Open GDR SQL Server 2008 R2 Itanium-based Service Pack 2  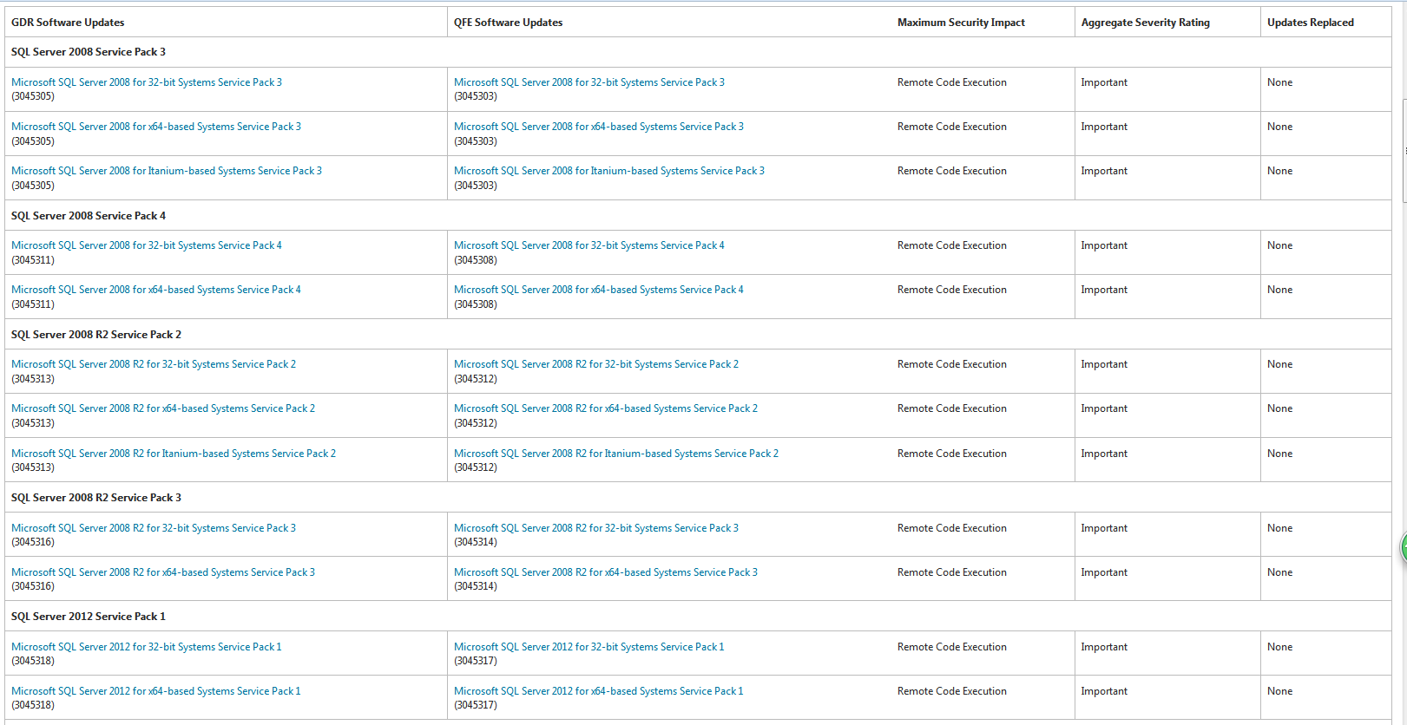(173, 454)
